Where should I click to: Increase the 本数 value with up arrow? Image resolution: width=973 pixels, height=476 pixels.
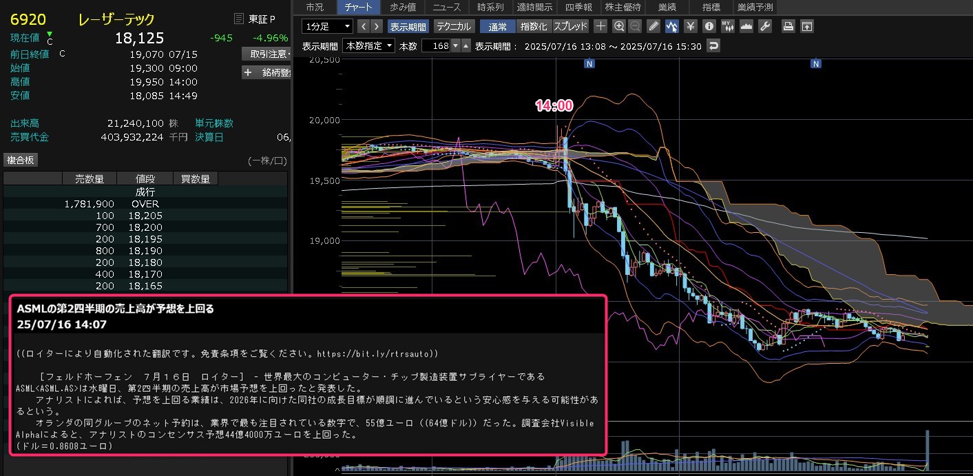(x=466, y=45)
